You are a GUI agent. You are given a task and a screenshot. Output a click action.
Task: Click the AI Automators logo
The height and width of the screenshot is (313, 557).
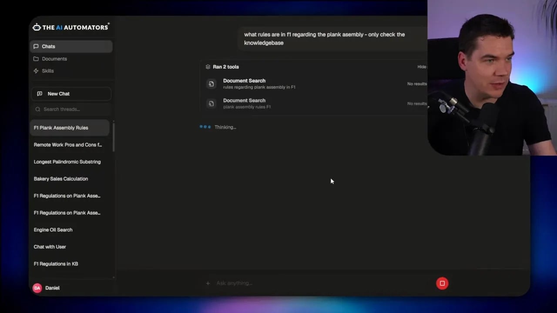(70, 27)
